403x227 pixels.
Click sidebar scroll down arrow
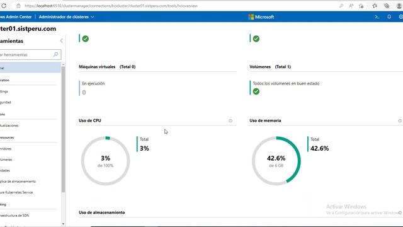[x=63, y=224]
